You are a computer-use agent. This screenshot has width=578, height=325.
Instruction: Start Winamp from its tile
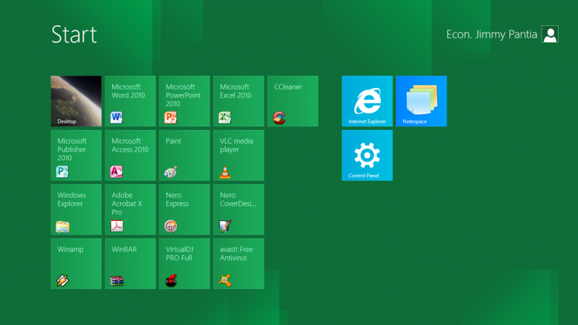(76, 264)
